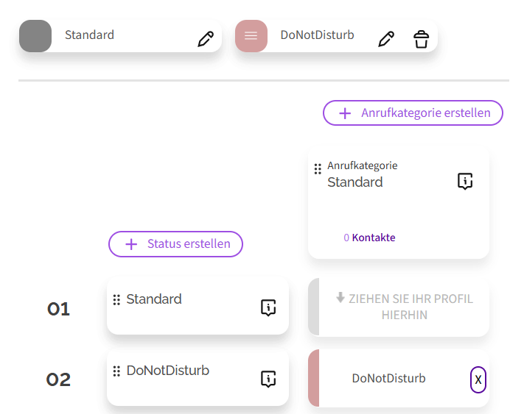Viewport: 510px width, 414px height.
Task: Open the 0 Kontakte link
Action: coord(369,238)
